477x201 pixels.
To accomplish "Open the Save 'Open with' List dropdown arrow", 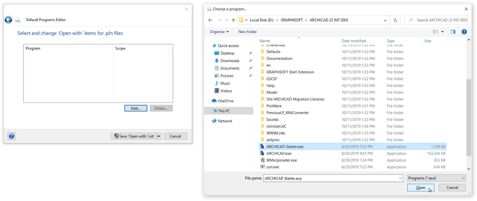I will coord(159,136).
